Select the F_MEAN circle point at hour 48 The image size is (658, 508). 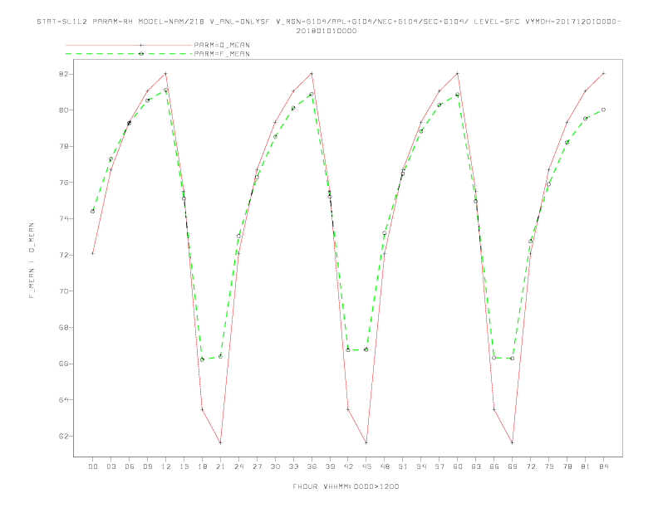point(385,233)
